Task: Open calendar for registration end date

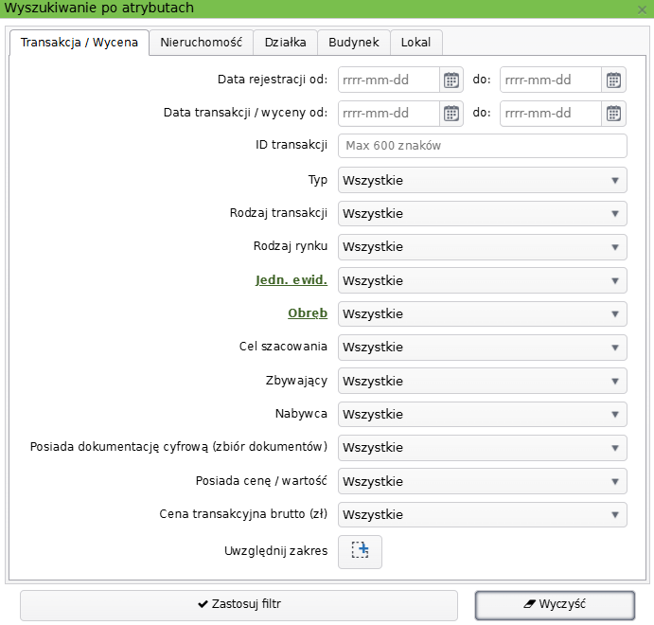Action: tap(613, 80)
